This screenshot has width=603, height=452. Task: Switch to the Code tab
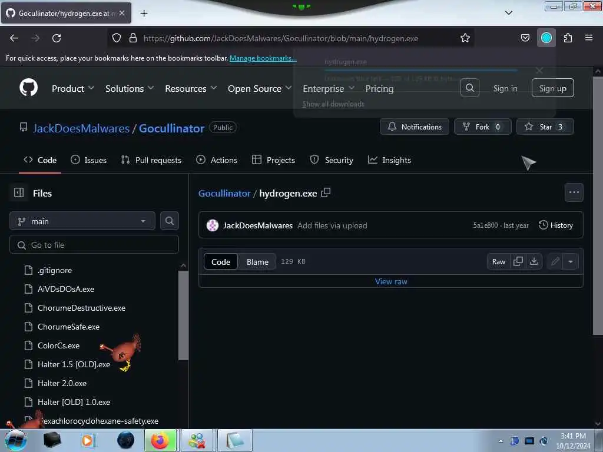[x=40, y=160]
